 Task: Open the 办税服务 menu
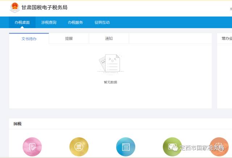(x=75, y=22)
